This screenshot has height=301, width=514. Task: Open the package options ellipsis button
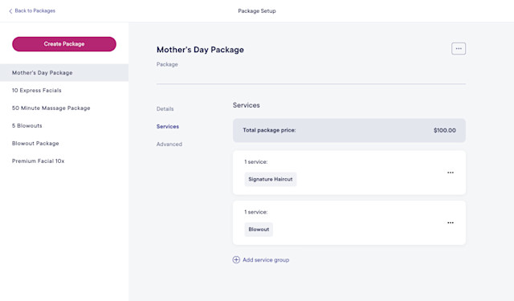tap(459, 48)
